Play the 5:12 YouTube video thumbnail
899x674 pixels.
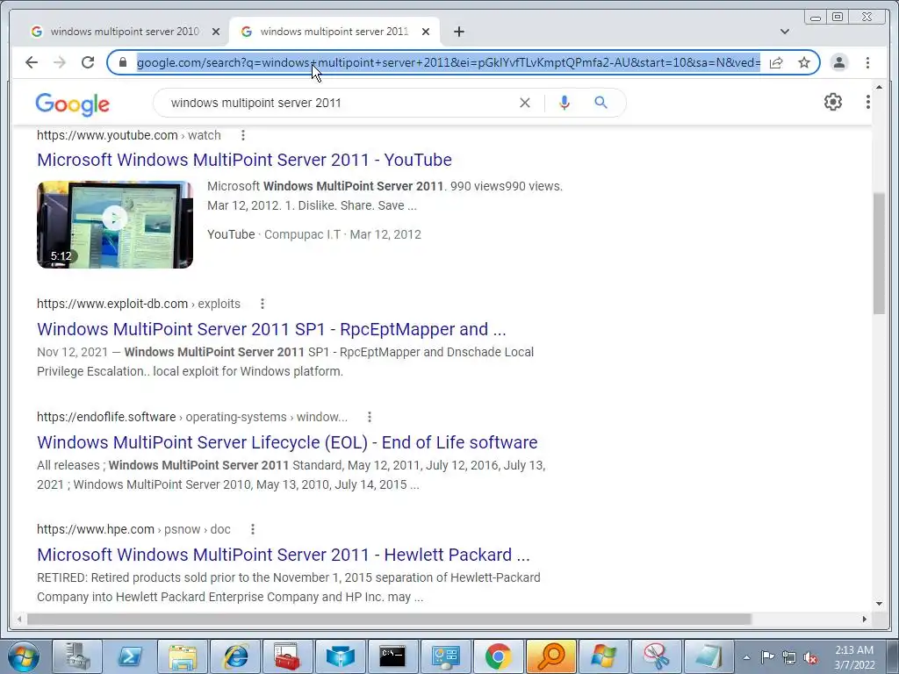[x=115, y=224]
